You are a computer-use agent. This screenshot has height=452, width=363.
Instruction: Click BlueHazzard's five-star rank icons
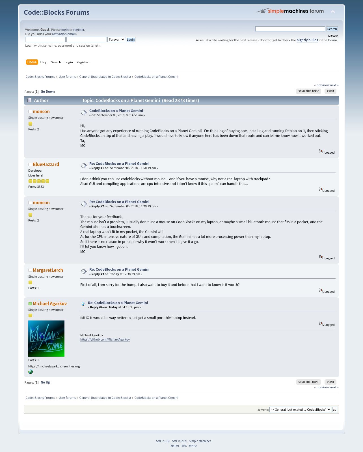(x=39, y=181)
